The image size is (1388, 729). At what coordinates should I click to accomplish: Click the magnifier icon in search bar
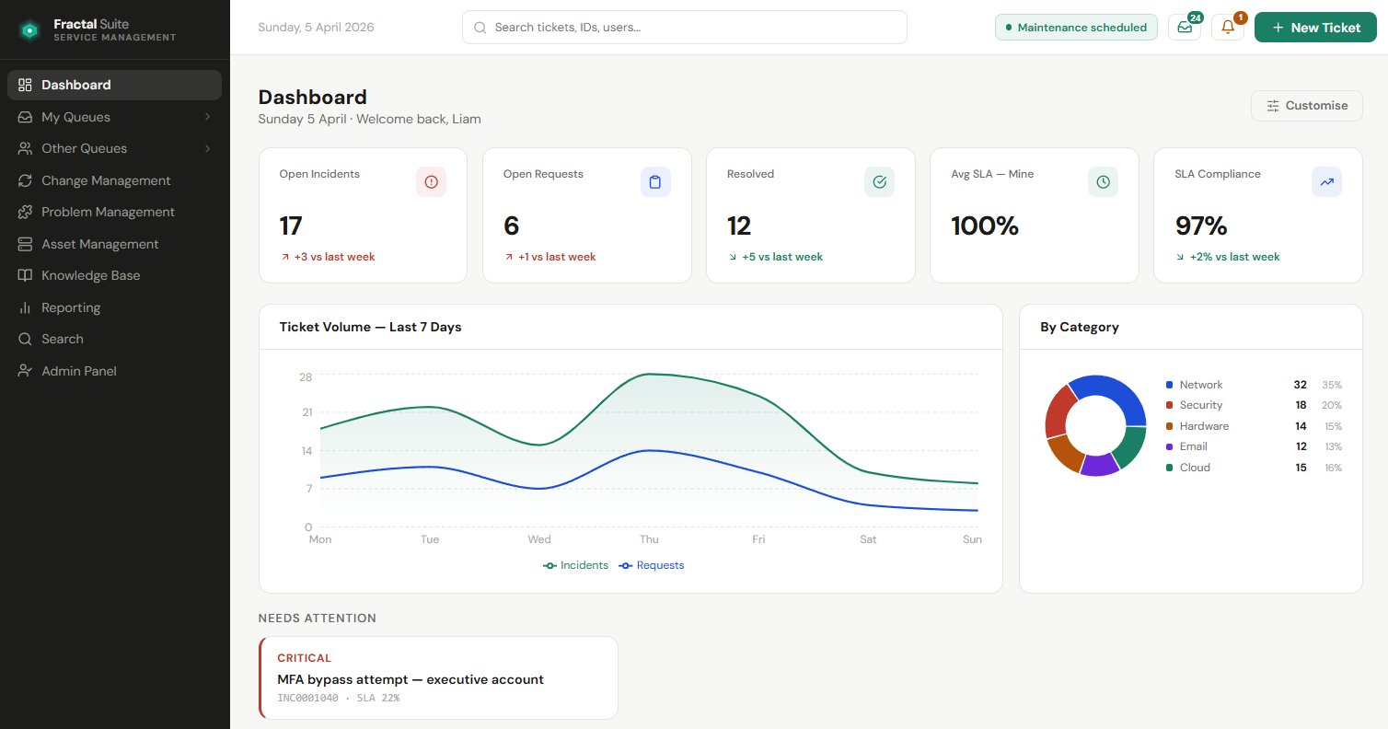click(480, 28)
